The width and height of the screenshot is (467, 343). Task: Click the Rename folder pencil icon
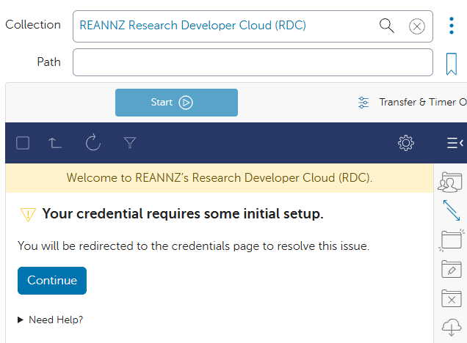click(x=452, y=269)
